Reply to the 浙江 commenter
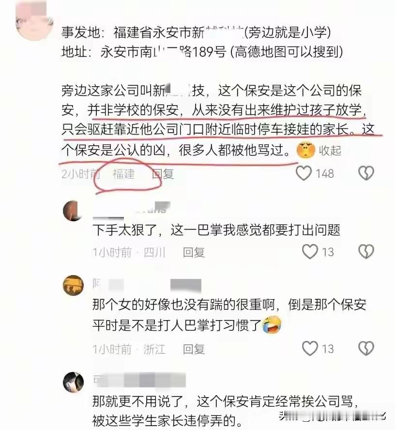 tap(194, 349)
